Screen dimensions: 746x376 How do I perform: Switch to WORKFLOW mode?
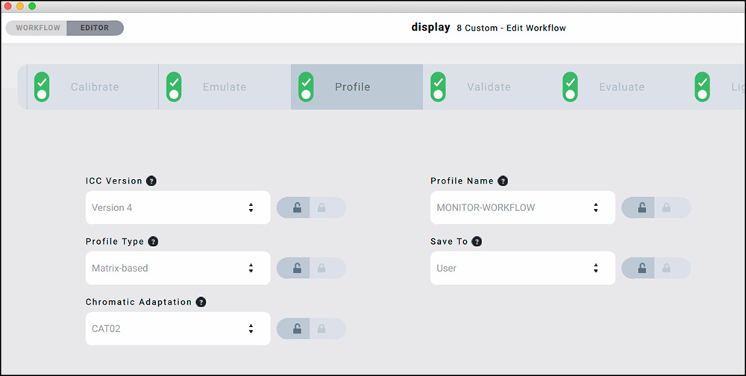[x=37, y=28]
